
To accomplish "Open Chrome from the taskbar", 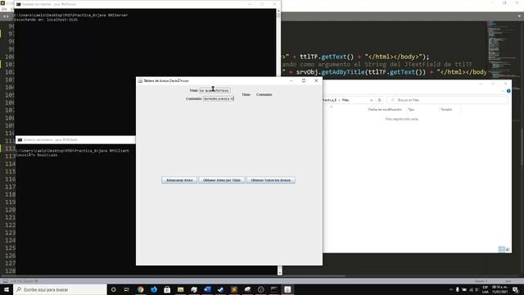I will point(140,289).
